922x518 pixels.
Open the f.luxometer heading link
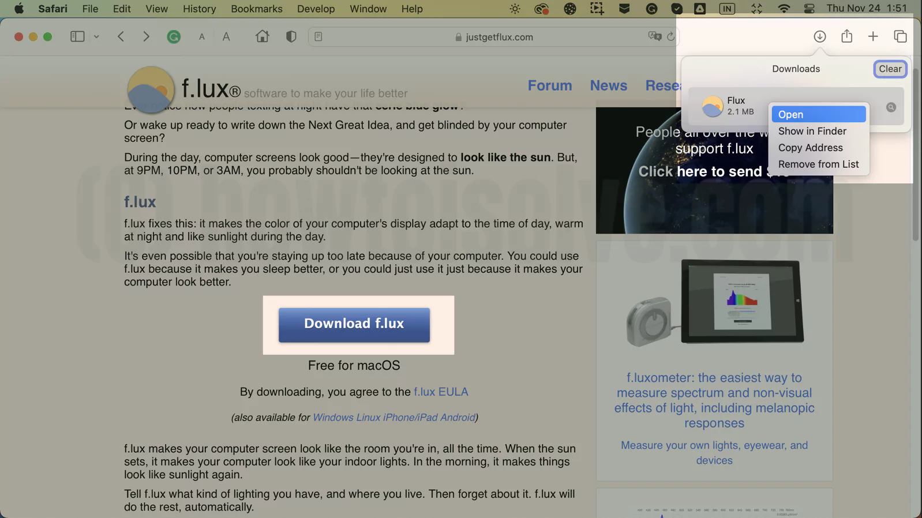tap(714, 400)
